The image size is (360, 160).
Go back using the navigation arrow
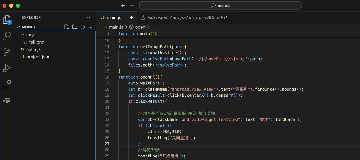pos(123,6)
